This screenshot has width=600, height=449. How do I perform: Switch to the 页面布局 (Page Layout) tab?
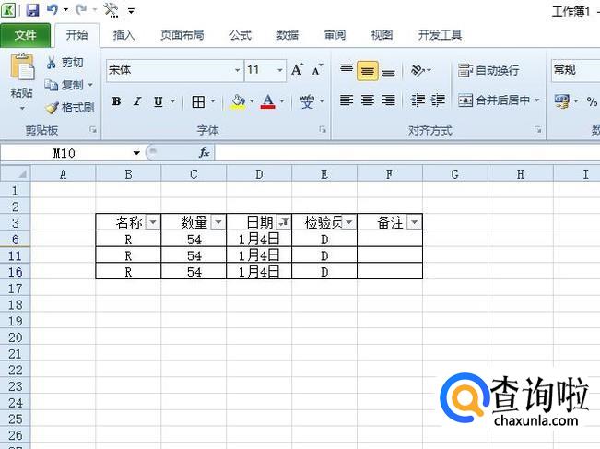click(x=182, y=35)
